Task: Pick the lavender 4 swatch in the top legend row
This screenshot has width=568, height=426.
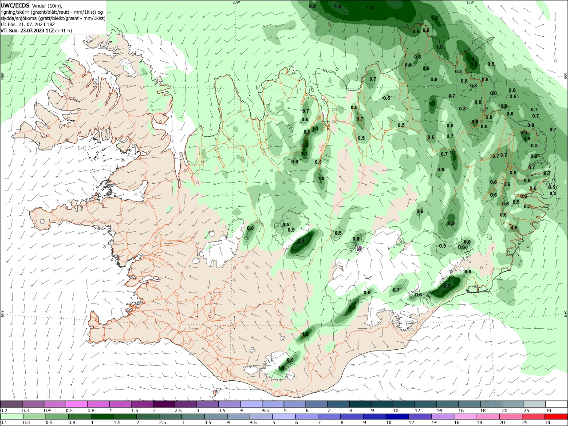Action: tap(251, 404)
